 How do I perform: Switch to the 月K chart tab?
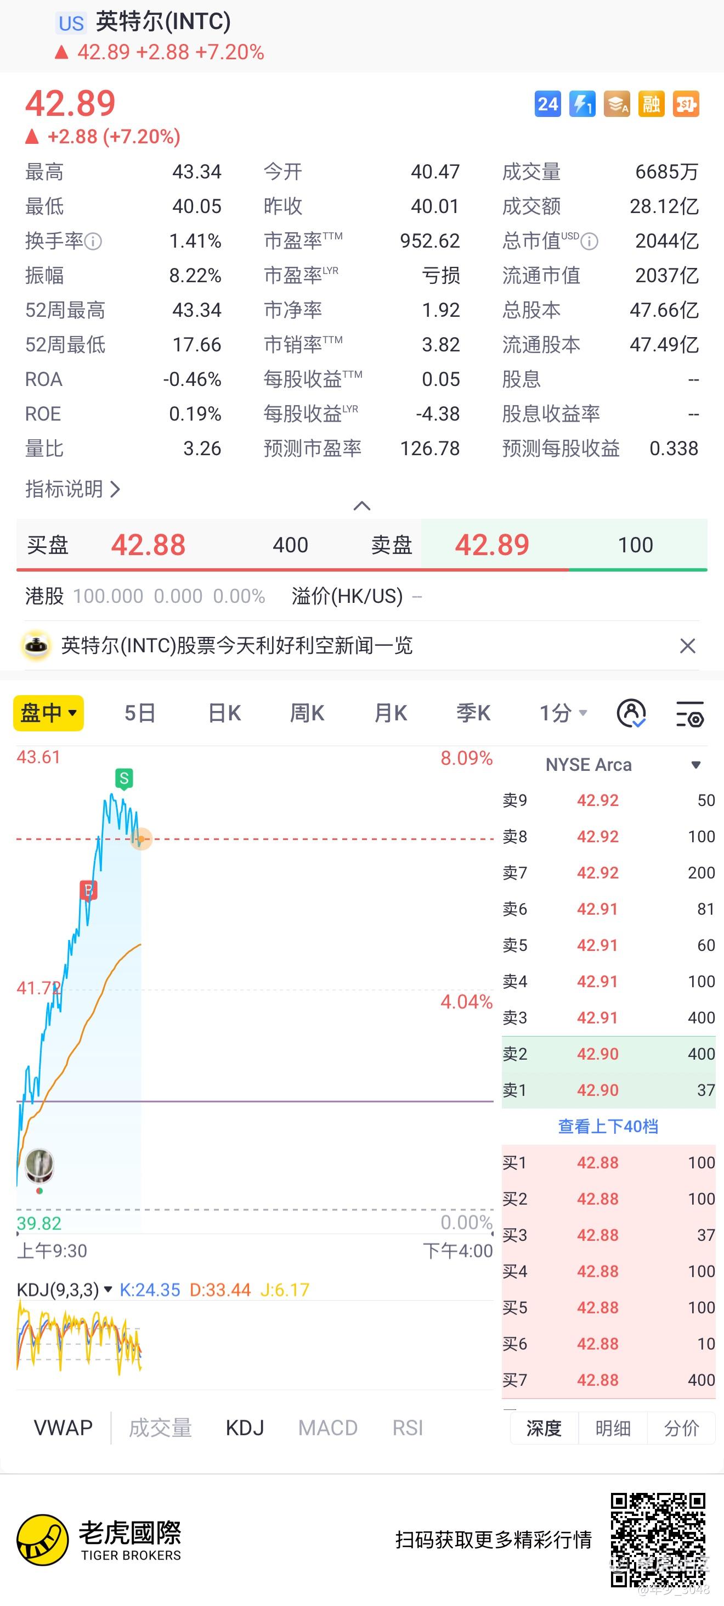[x=391, y=713]
